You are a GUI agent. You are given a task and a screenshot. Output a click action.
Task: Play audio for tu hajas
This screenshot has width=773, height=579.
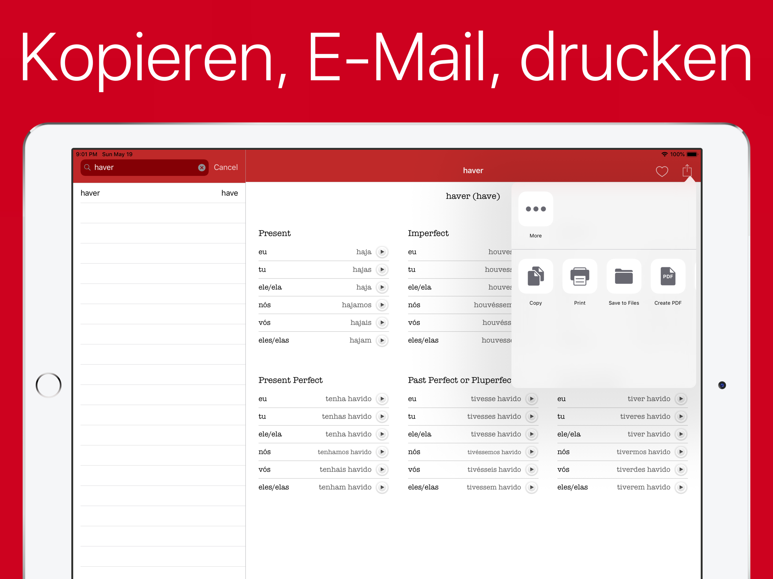tap(382, 270)
